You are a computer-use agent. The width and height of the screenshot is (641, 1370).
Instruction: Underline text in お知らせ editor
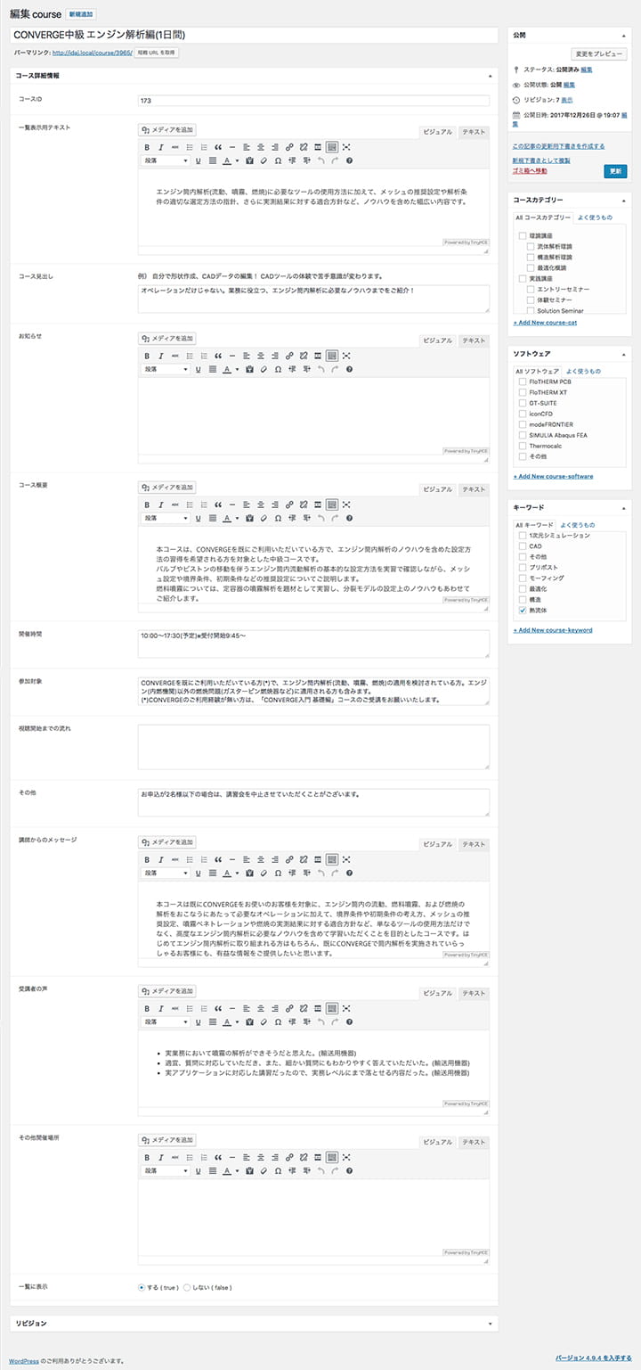coord(198,369)
